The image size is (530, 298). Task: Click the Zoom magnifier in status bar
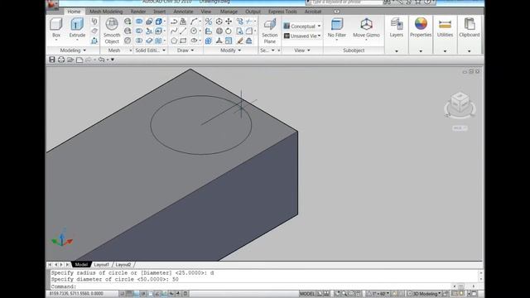[x=344, y=294]
